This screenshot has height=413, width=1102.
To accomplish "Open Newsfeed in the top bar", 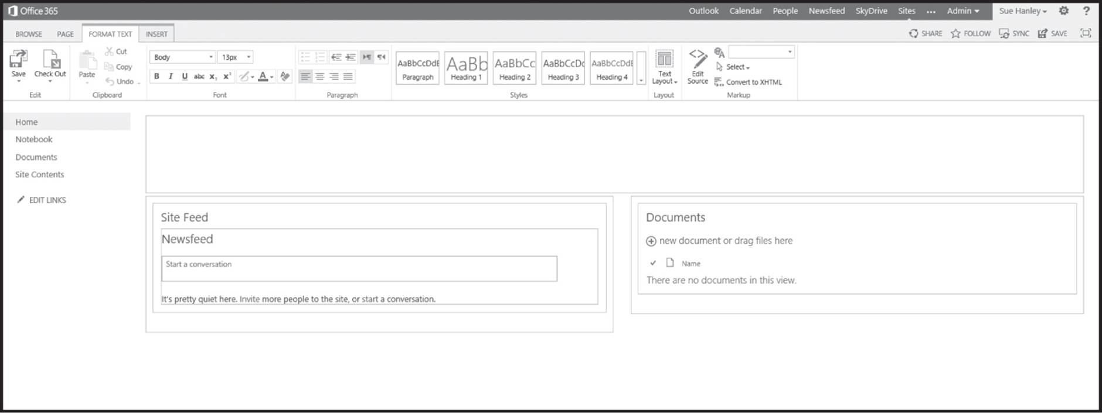I will click(827, 11).
